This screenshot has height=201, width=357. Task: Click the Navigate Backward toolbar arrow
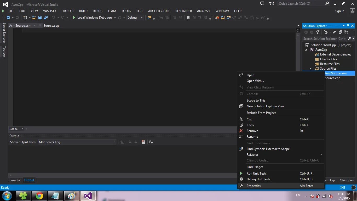(8, 18)
